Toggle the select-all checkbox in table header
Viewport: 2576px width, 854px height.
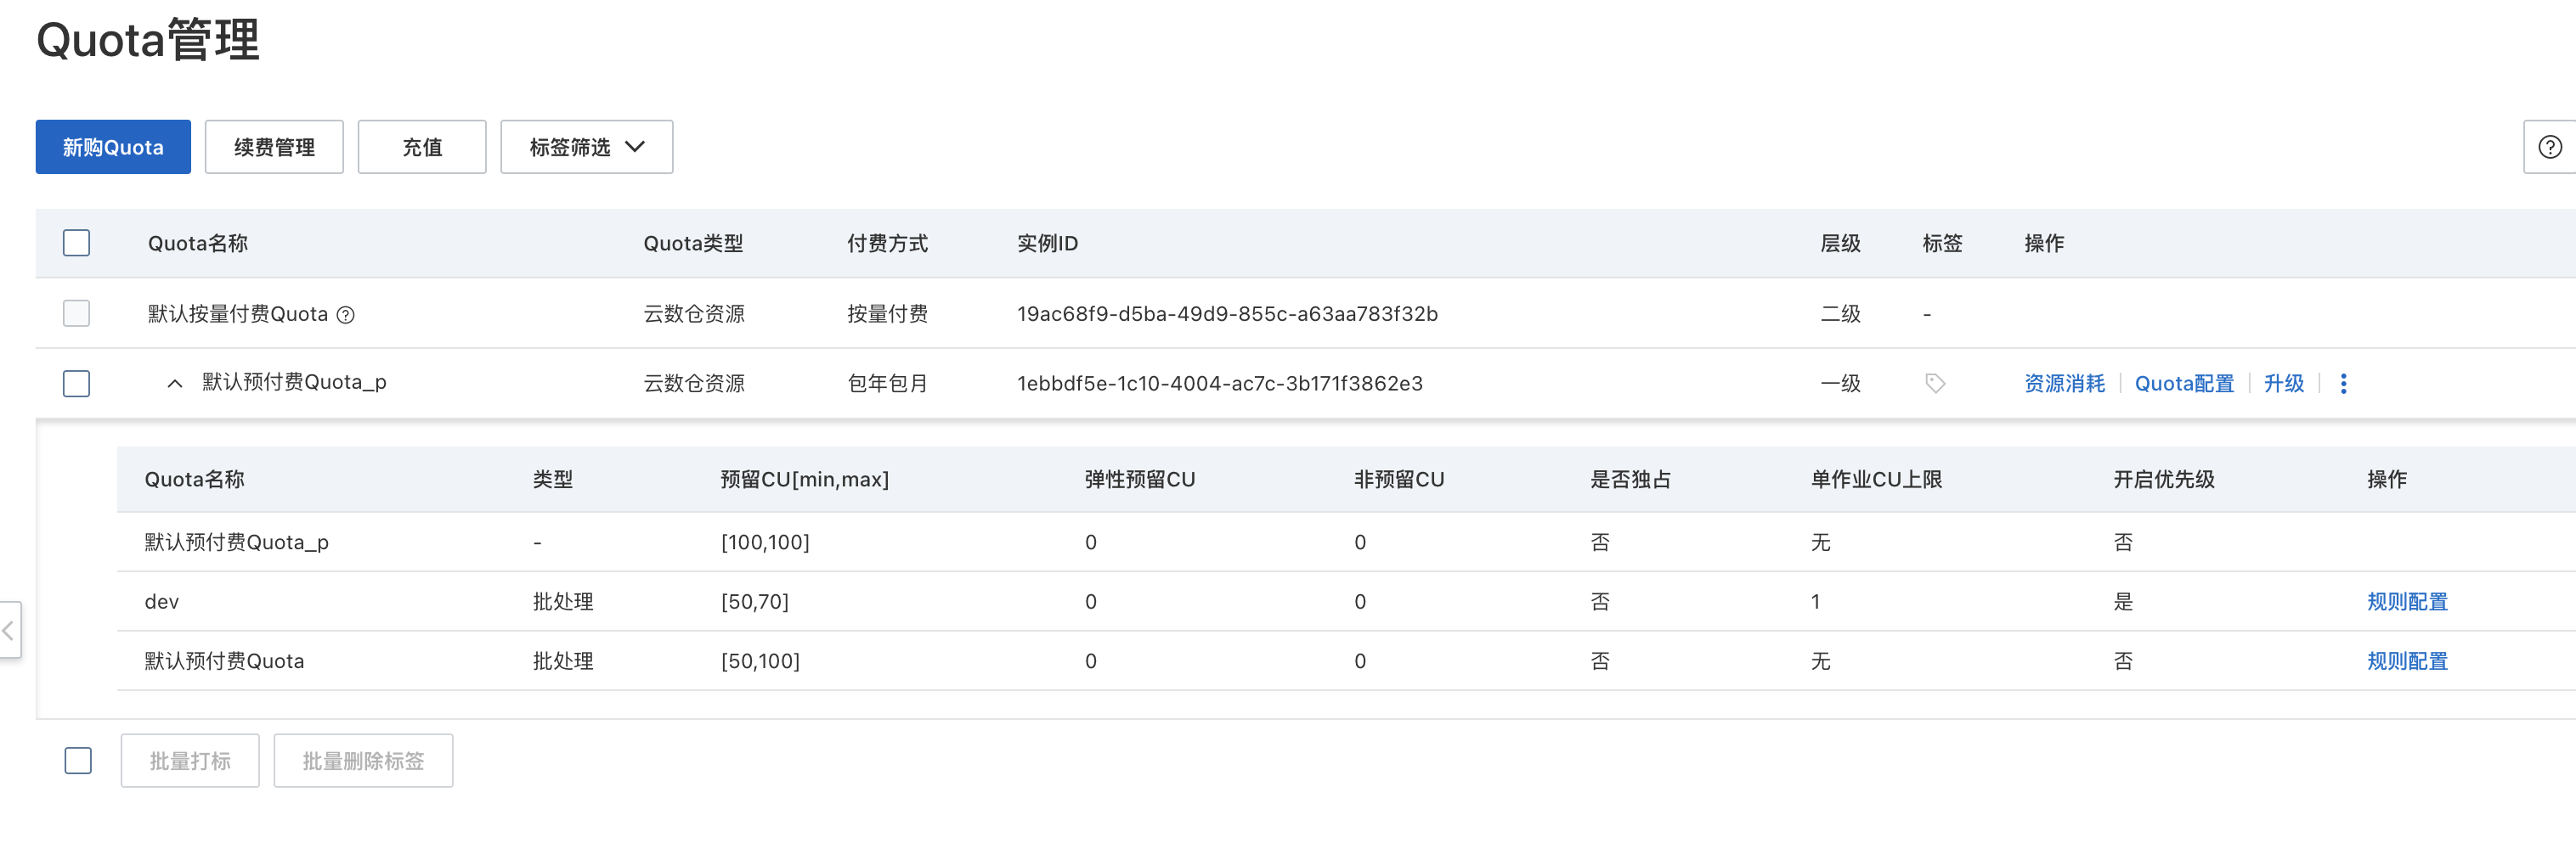[77, 243]
